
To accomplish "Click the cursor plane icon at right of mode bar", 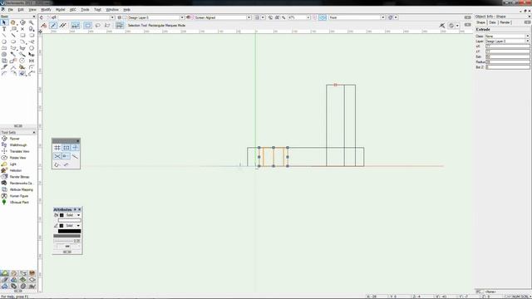I will 441,26.
